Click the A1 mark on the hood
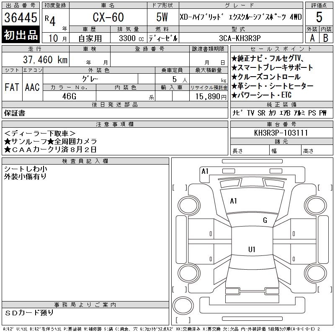Screen dimensions: 335x335 233,201
